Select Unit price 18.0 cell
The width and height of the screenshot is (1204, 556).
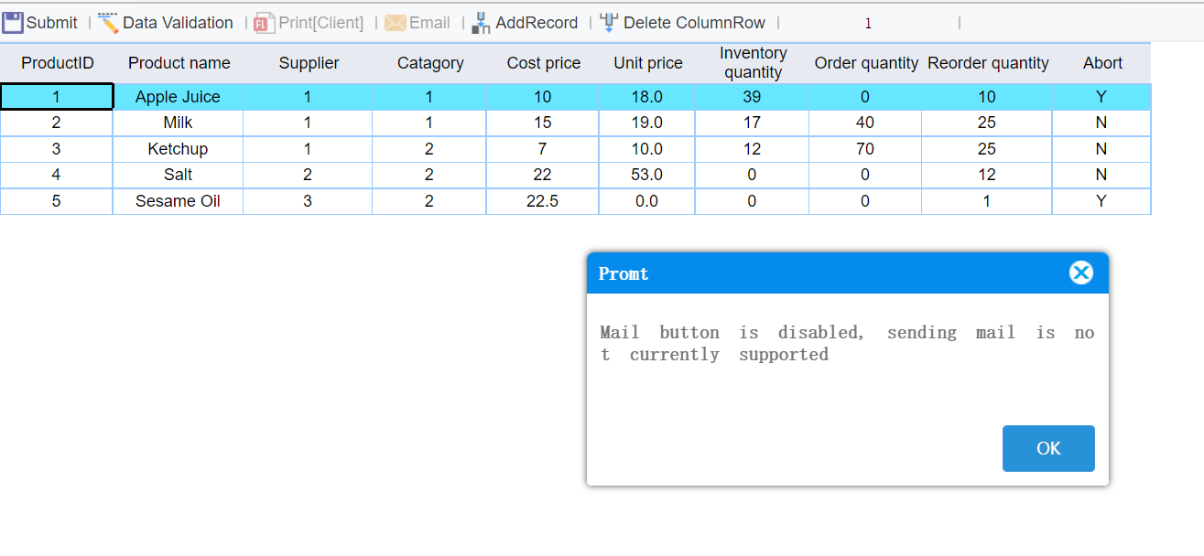point(647,97)
